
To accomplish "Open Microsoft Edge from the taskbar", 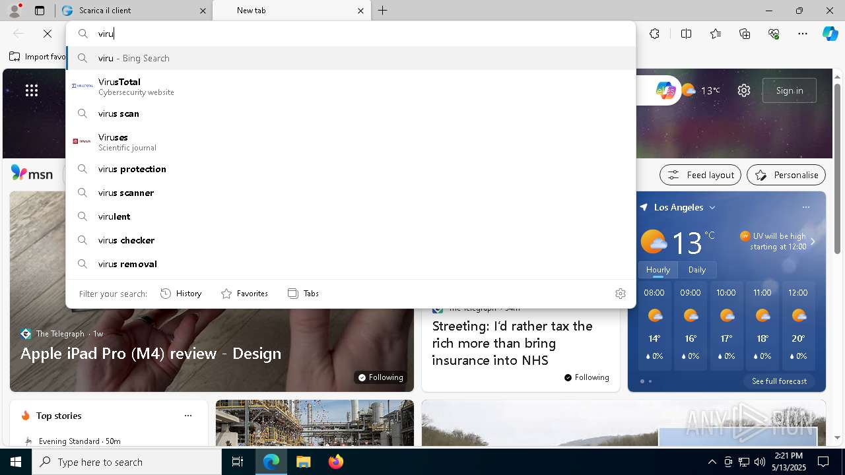I will click(x=271, y=462).
